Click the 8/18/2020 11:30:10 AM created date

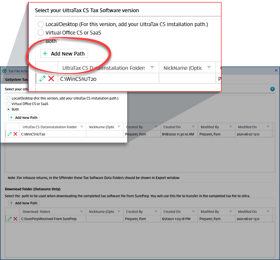click(x=179, y=134)
